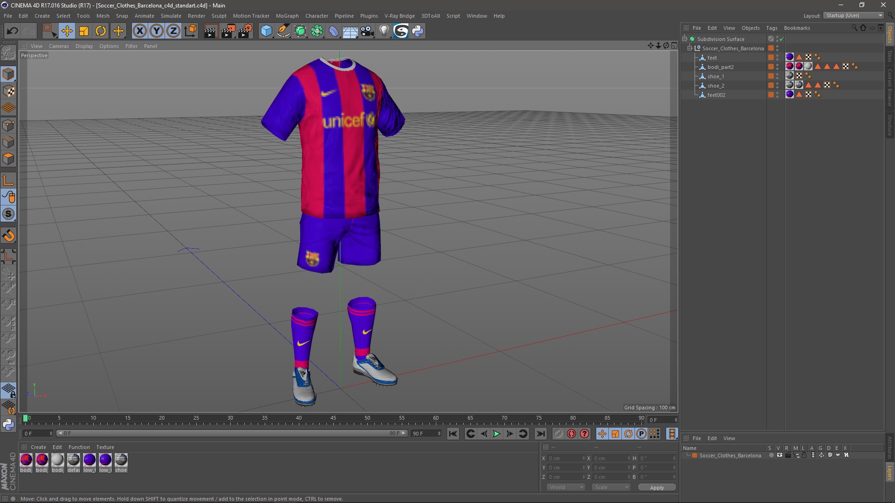This screenshot has height=503, width=895.
Task: Click Render View clapperboard icon
Action: [211, 31]
